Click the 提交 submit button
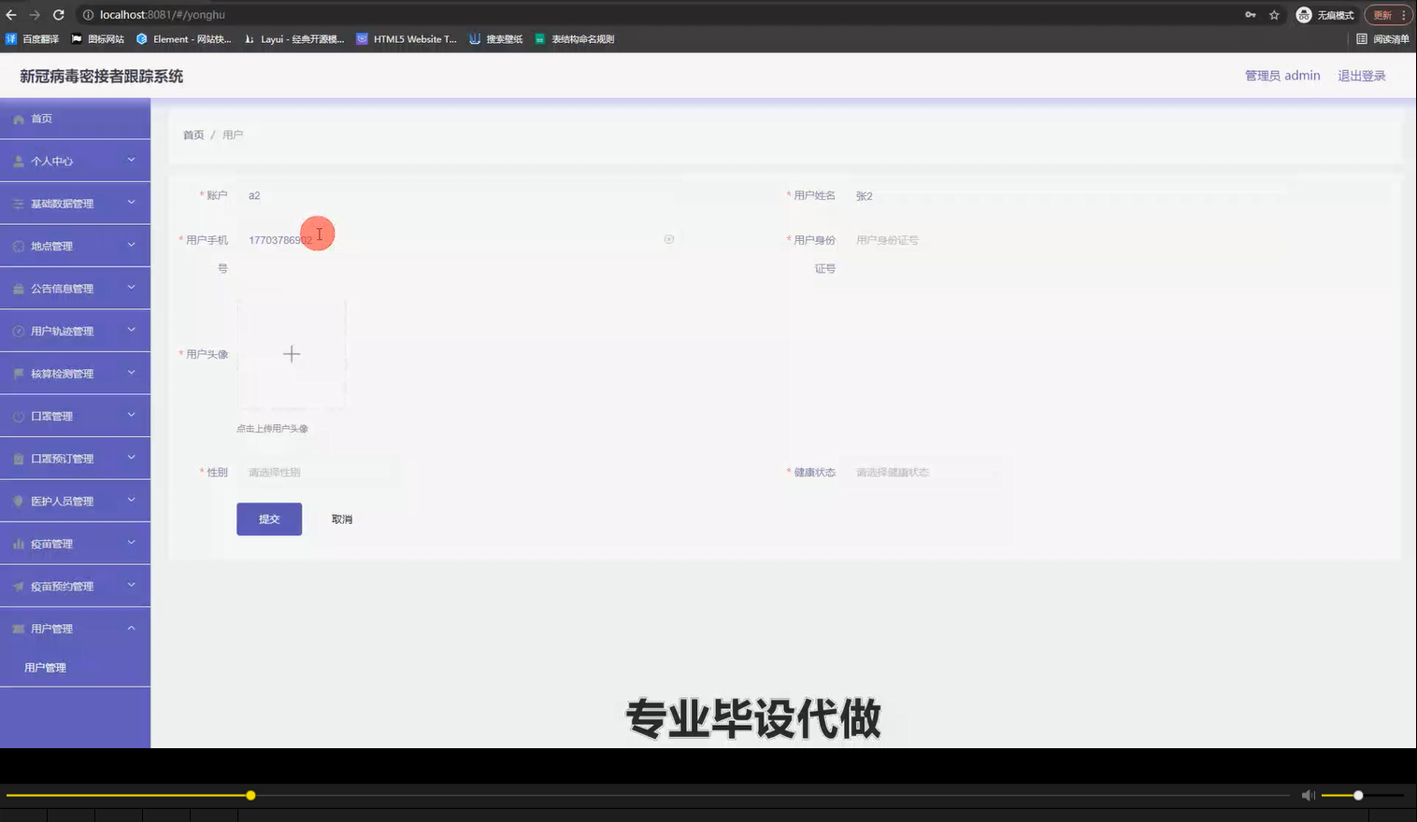Image resolution: width=1417 pixels, height=822 pixels. 269,519
